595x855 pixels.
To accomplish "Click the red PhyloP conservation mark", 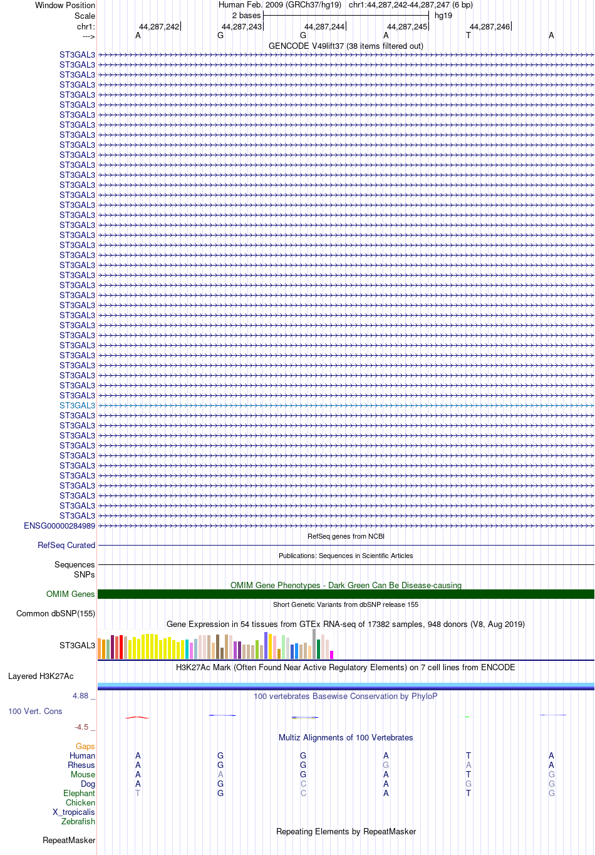I will 137,717.
